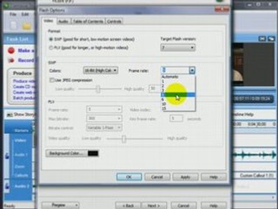Click Create CD link in Task List
The height and width of the screenshot is (209, 278).
[x=24, y=87]
